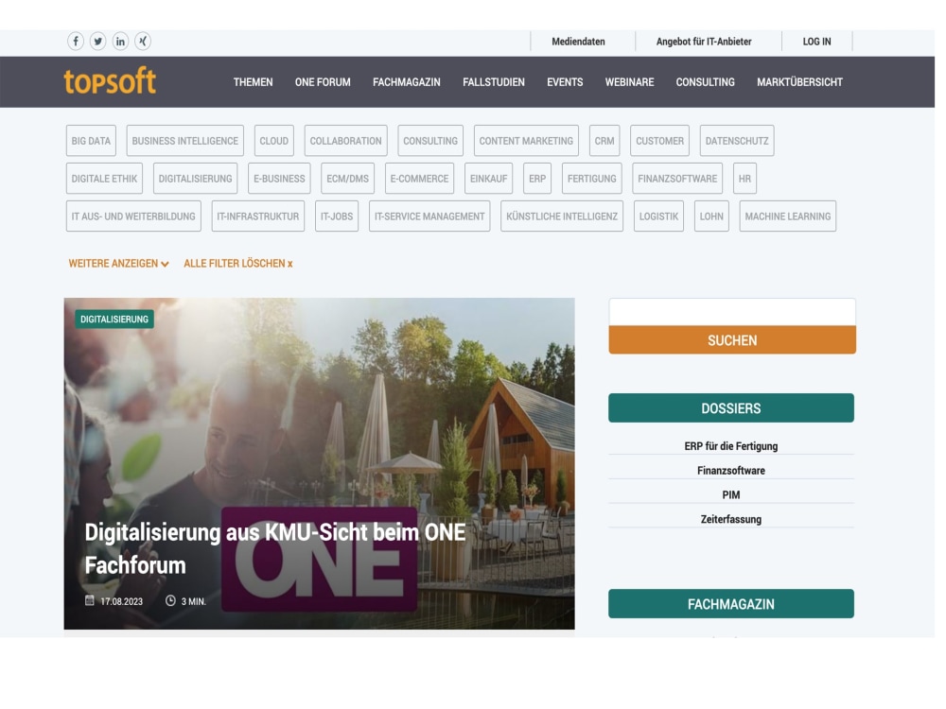This screenshot has width=946, height=709.
Task: Select the EINKAUF filter
Action: [x=489, y=179]
